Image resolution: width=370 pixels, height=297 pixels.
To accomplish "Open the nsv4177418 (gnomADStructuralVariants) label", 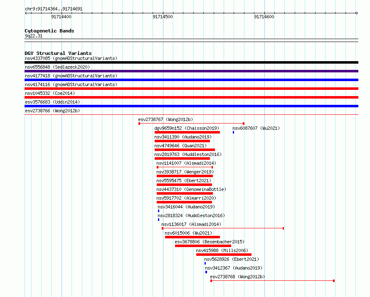I will 71,76.
